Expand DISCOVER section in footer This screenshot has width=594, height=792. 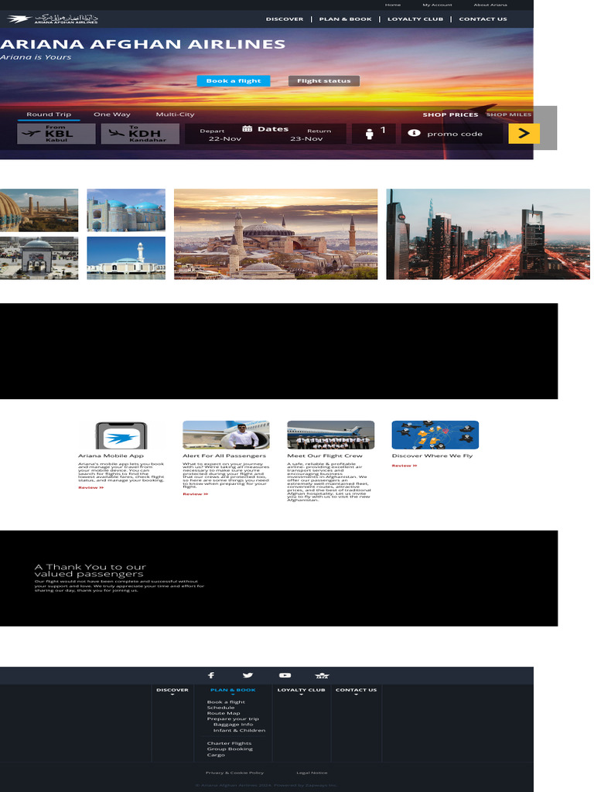click(x=172, y=691)
